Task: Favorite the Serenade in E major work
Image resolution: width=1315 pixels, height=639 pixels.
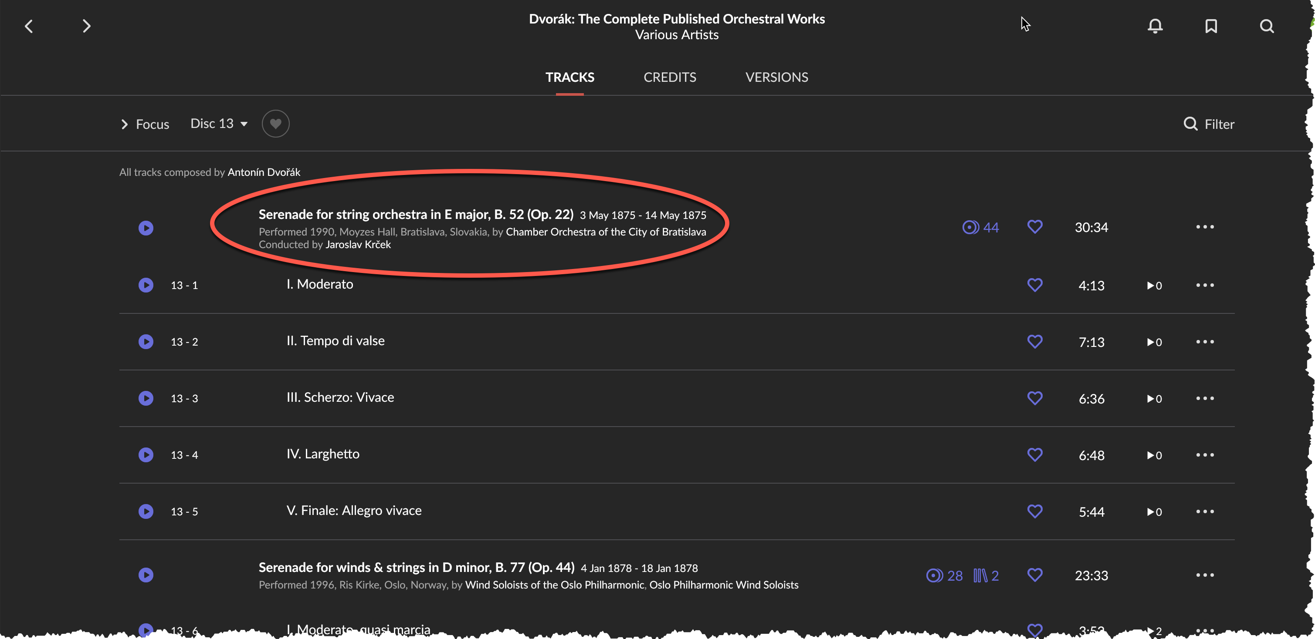Action: coord(1035,226)
